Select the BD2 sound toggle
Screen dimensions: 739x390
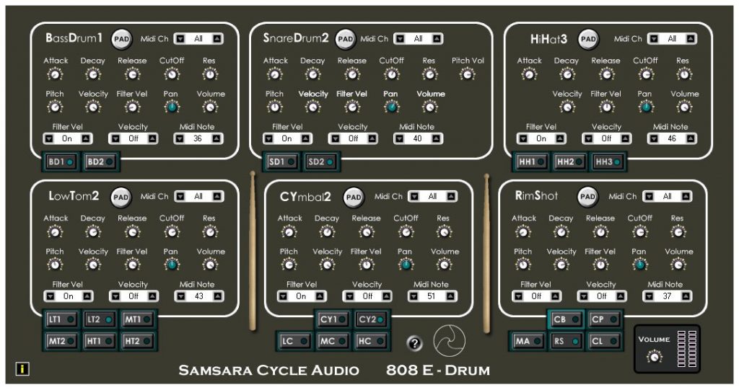point(100,162)
